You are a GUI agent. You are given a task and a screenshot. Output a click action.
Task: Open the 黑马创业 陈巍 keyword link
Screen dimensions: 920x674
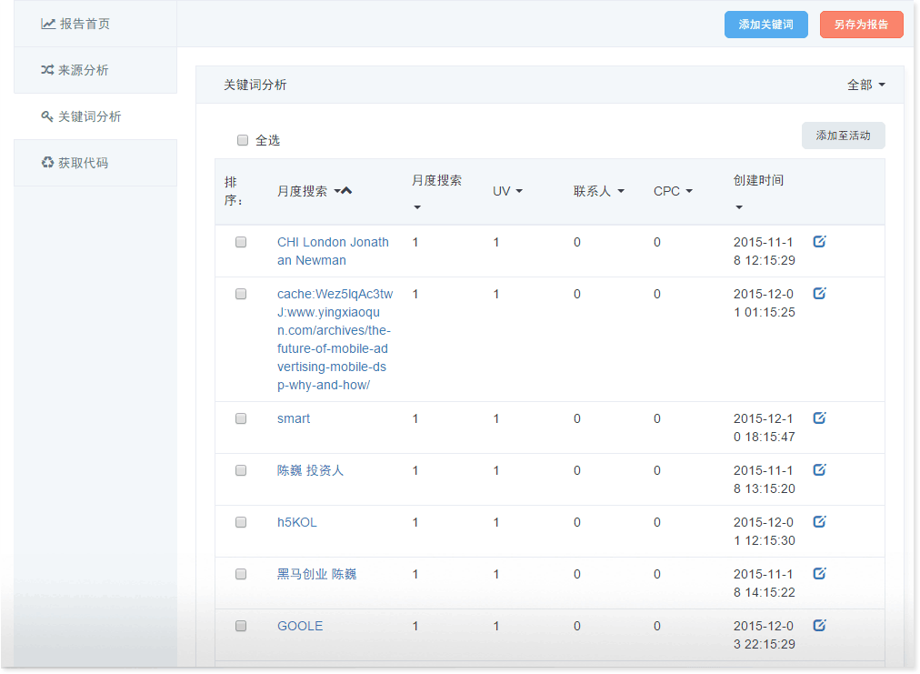317,574
